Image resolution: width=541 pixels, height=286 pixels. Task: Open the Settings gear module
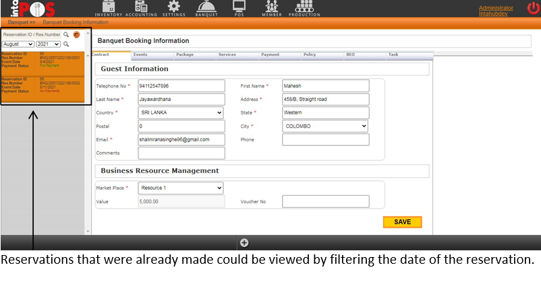tap(173, 8)
